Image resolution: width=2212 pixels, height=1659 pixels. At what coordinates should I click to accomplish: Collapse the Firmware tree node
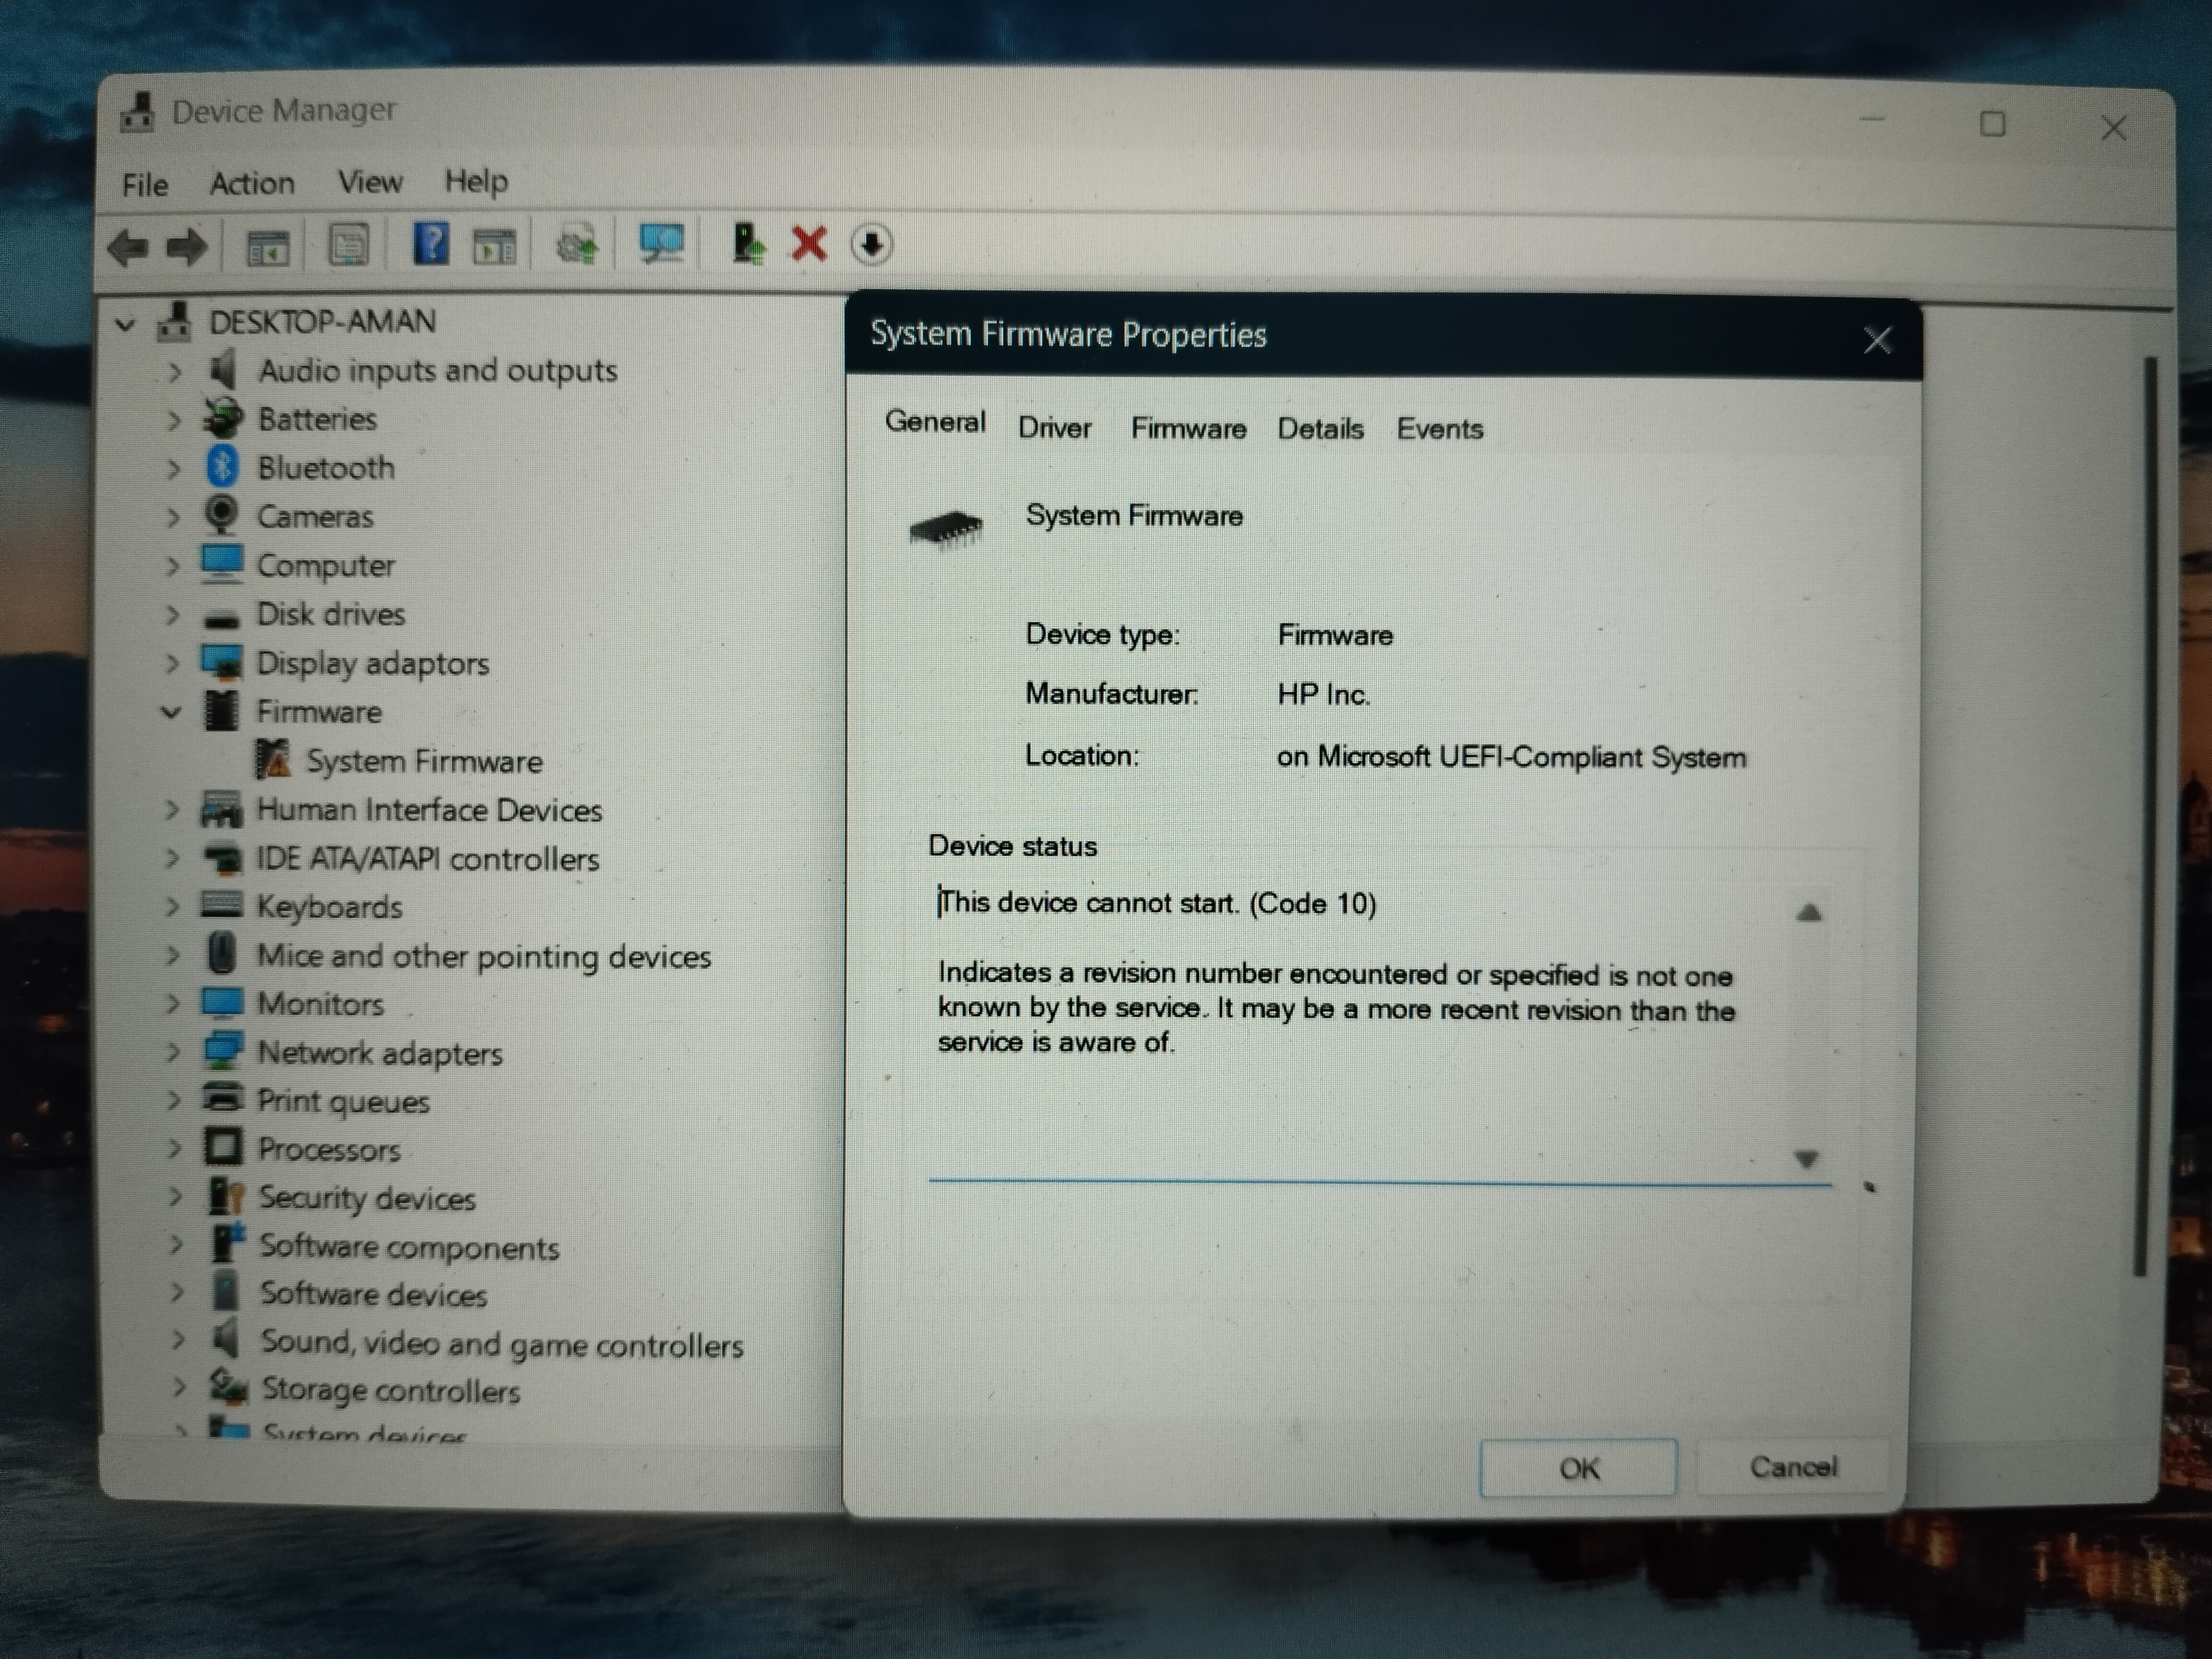click(171, 712)
